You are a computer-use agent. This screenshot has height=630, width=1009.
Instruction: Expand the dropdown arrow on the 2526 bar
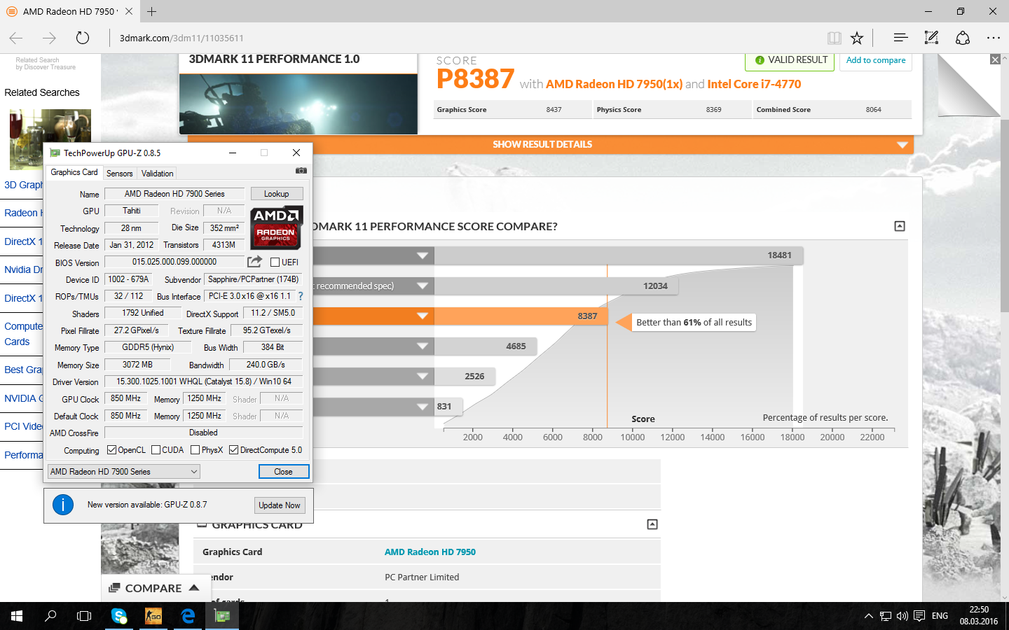pos(423,376)
